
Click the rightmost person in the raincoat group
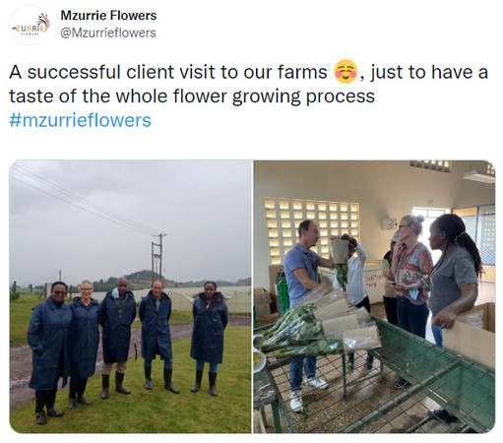click(209, 338)
